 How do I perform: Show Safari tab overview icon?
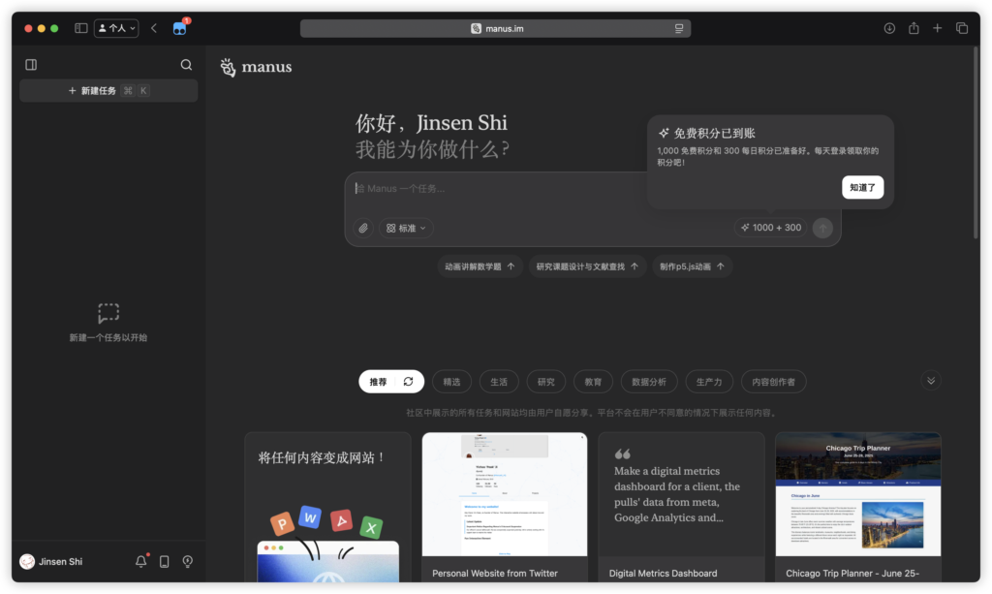[962, 28]
